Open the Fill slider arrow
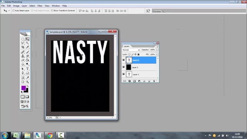247x139 pixels. (x=157, y=54)
